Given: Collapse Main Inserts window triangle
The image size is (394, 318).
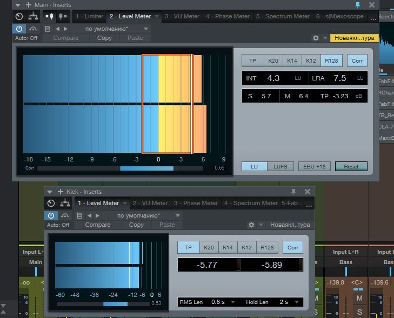Looking at the screenshot, I should [x=18, y=5].
